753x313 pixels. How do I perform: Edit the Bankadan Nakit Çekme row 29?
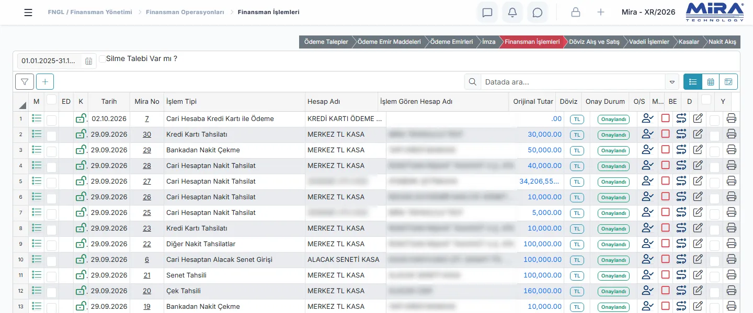[698, 150]
